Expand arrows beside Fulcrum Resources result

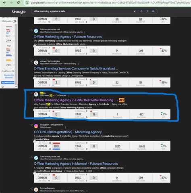[x=31, y=30]
